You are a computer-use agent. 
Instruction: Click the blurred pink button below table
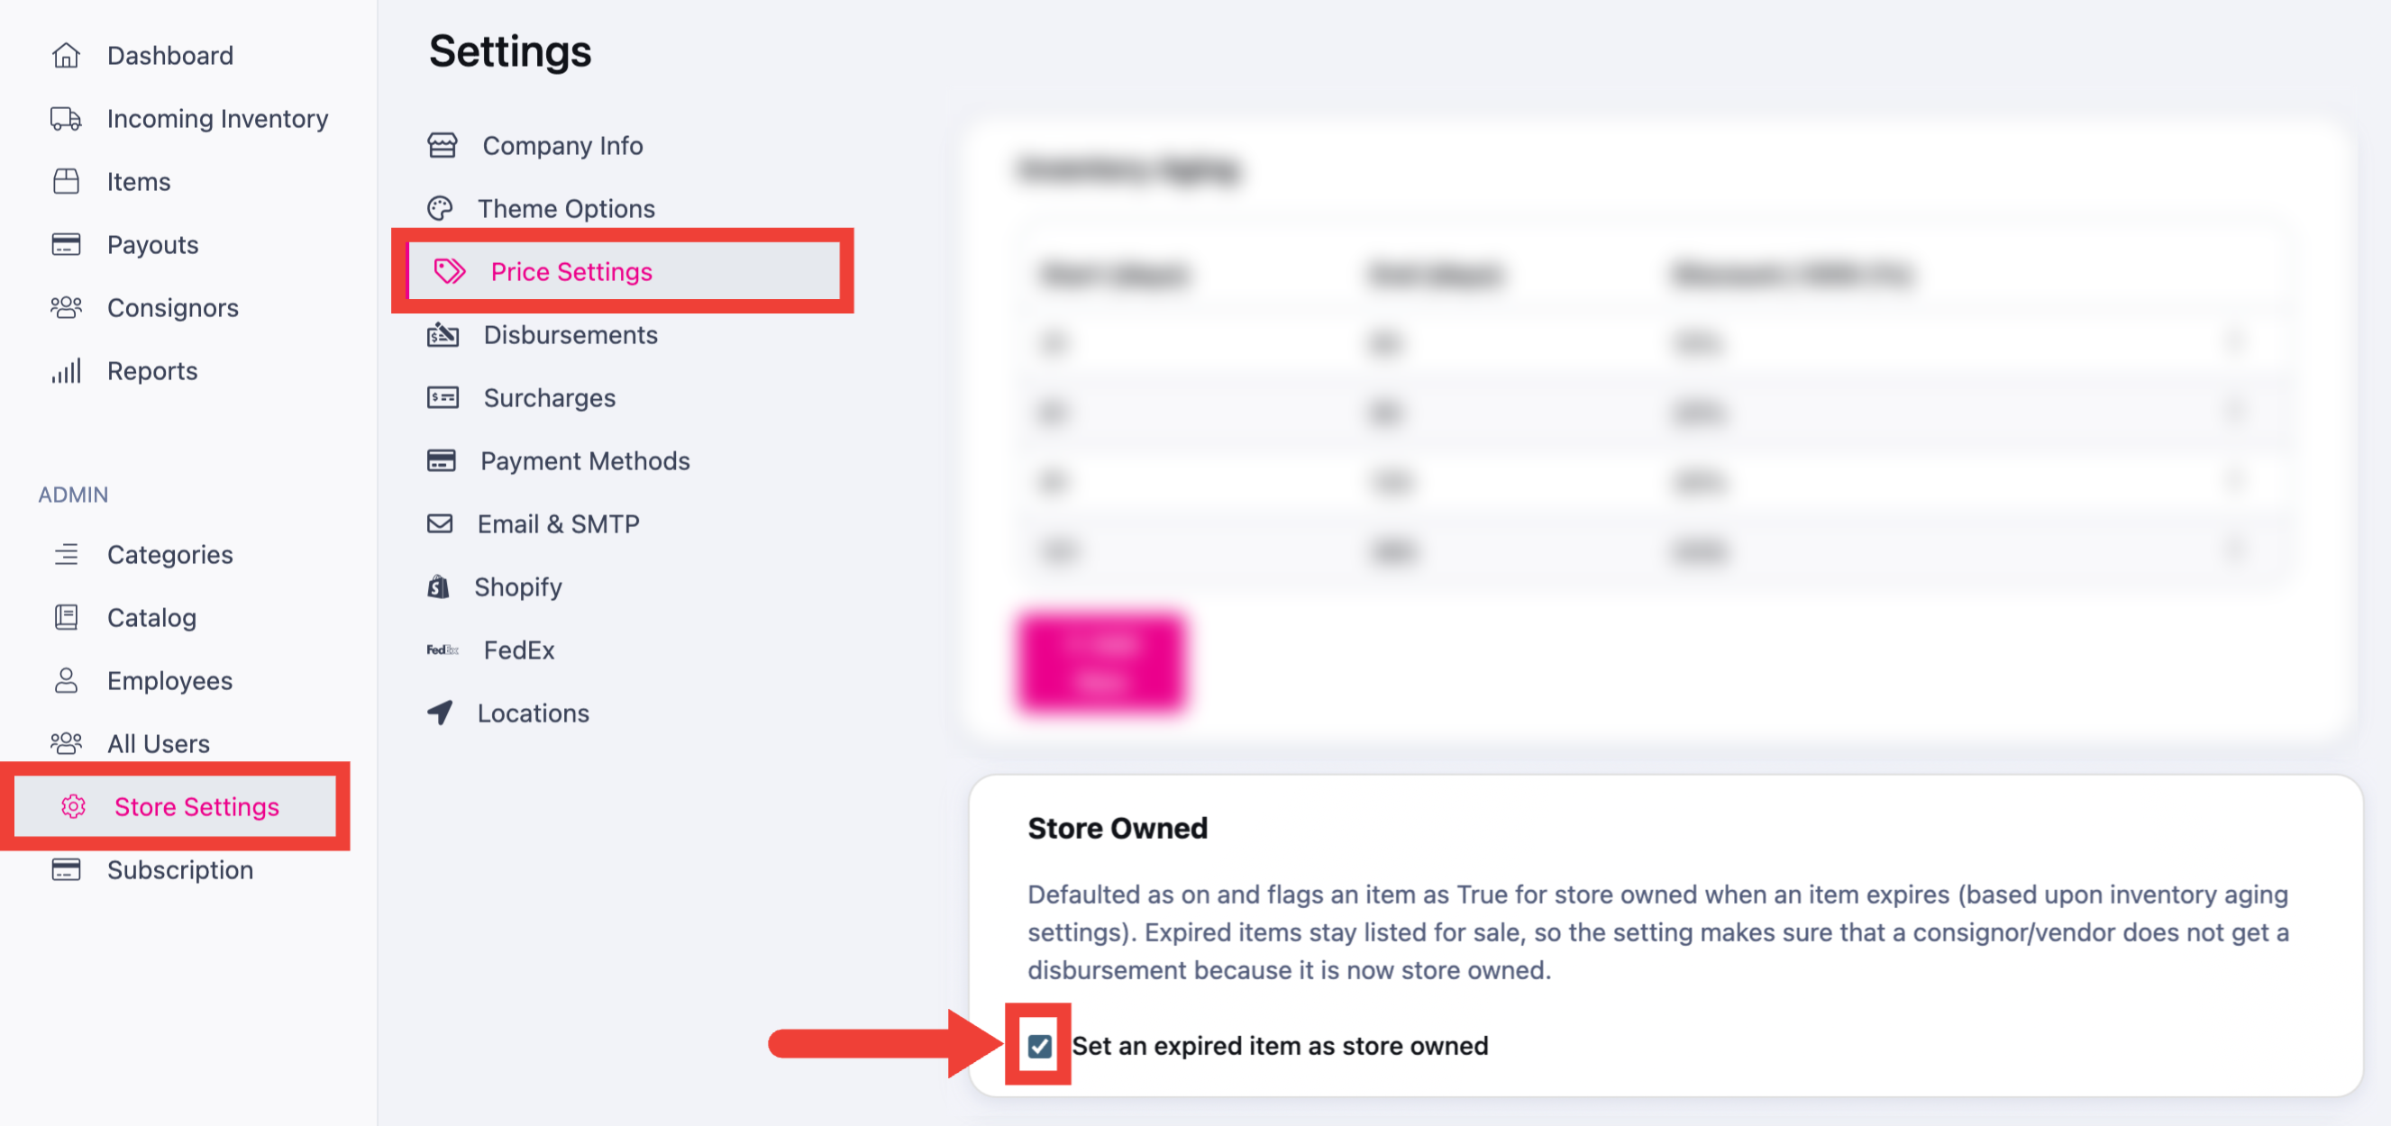1101,663
